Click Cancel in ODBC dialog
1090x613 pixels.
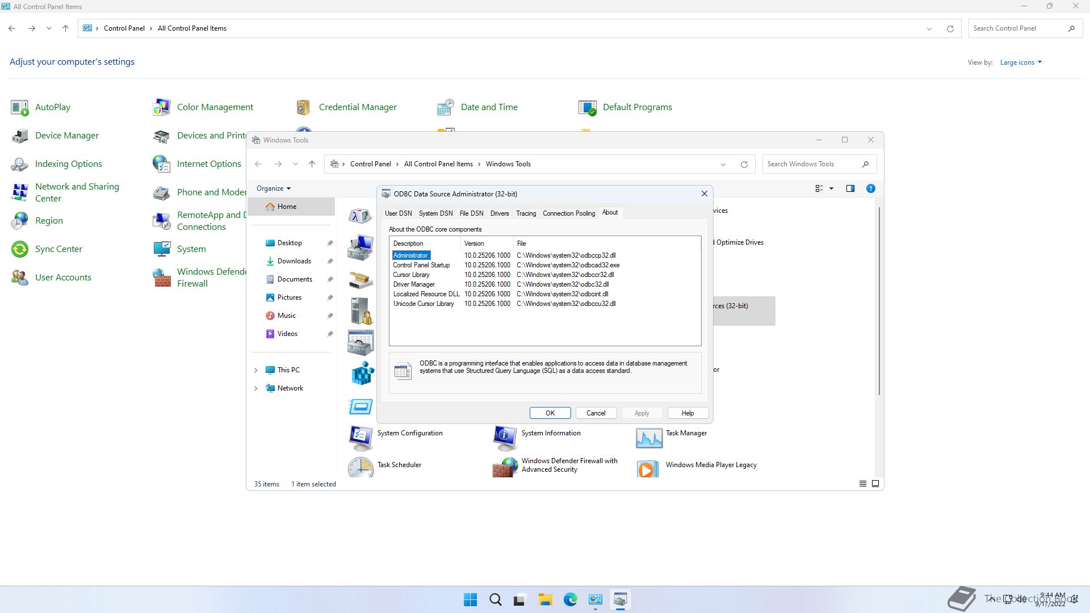(x=596, y=413)
